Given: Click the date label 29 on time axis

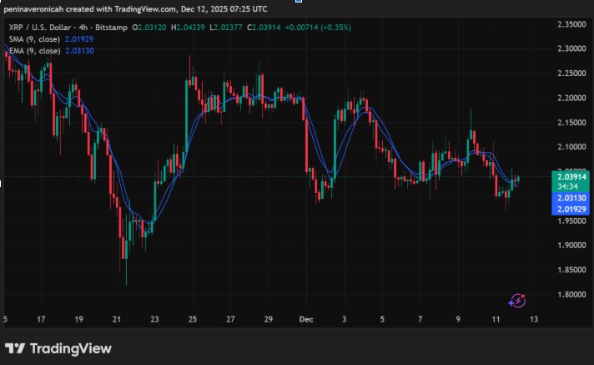Looking at the screenshot, I should pos(268,319).
